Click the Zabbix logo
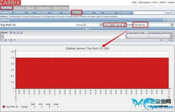 pos(10,2)
